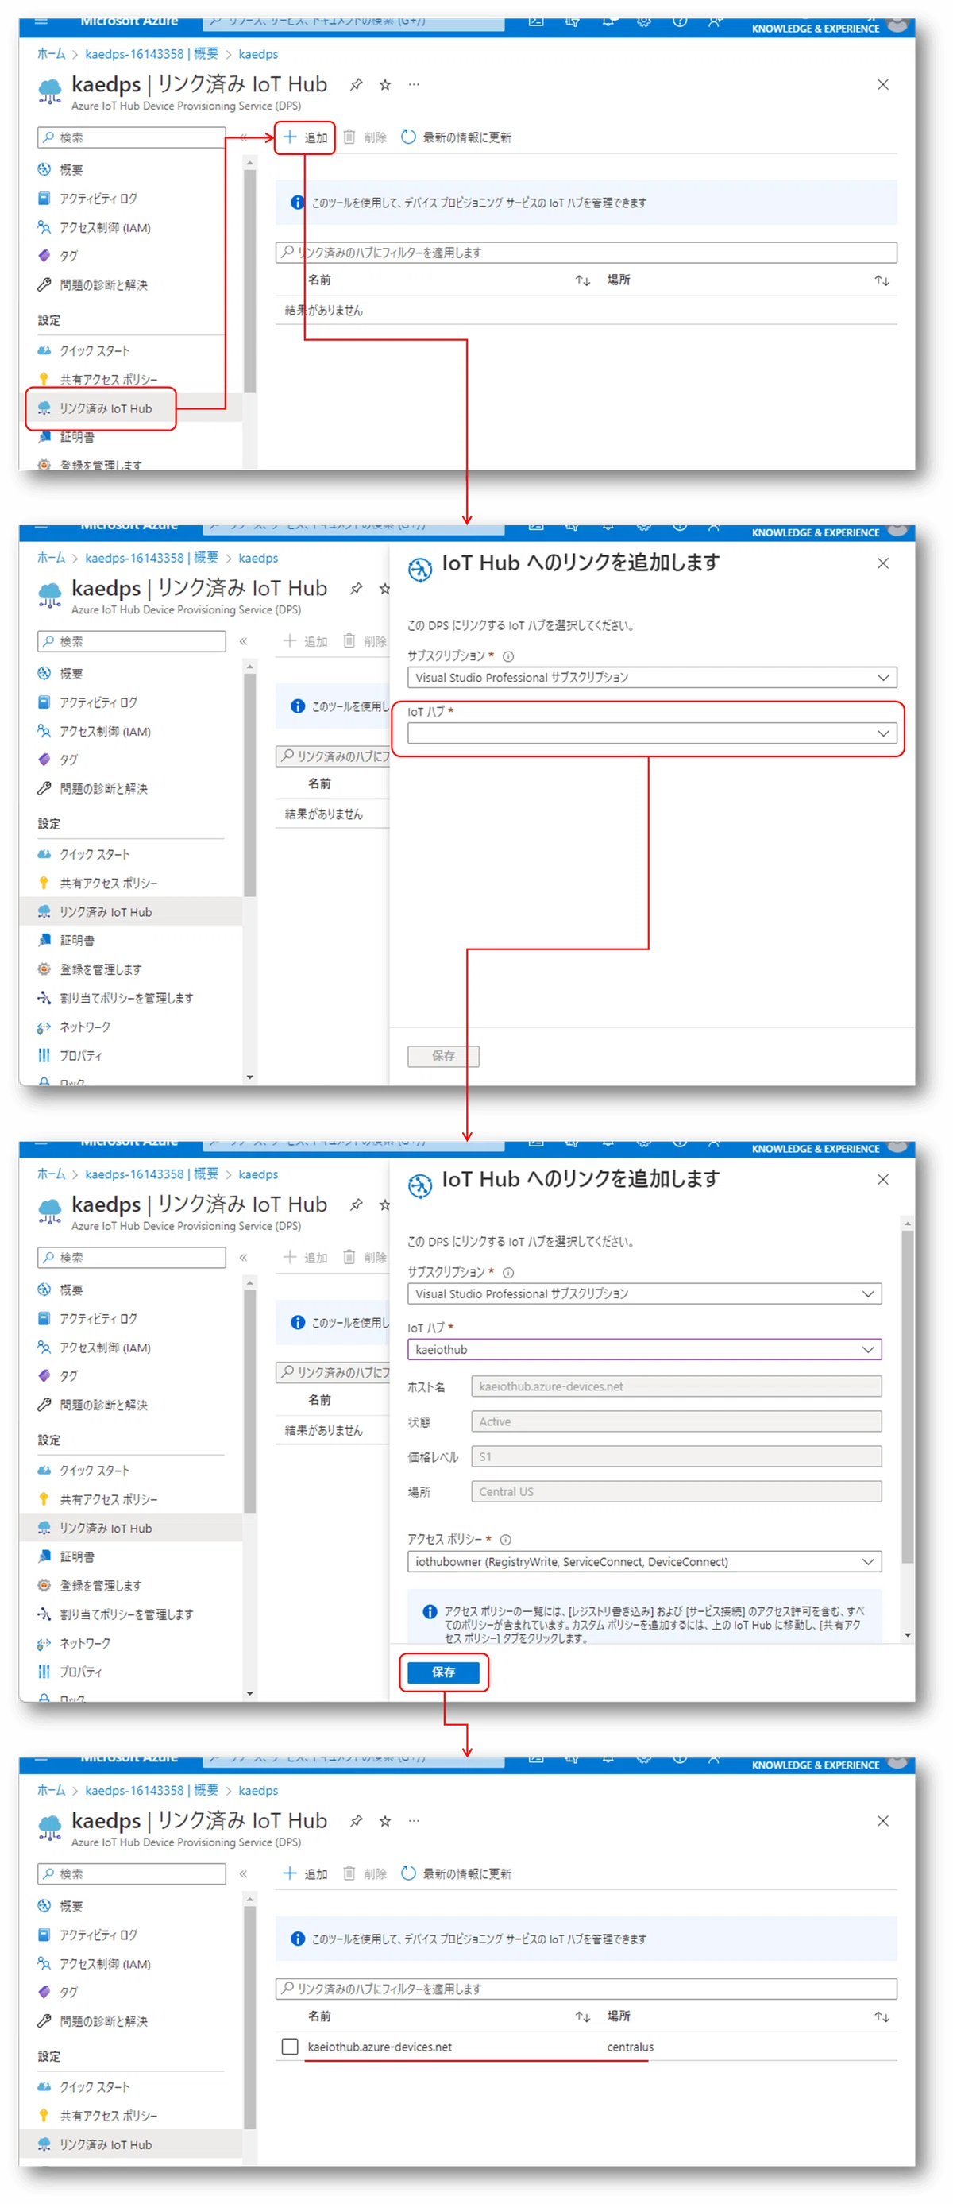Close the link panel in third screenshot
Screen dimensions: 953x2204
click(x=883, y=1179)
